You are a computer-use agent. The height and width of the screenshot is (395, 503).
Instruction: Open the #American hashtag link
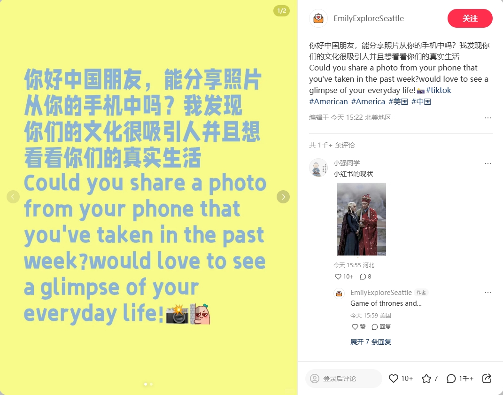328,102
